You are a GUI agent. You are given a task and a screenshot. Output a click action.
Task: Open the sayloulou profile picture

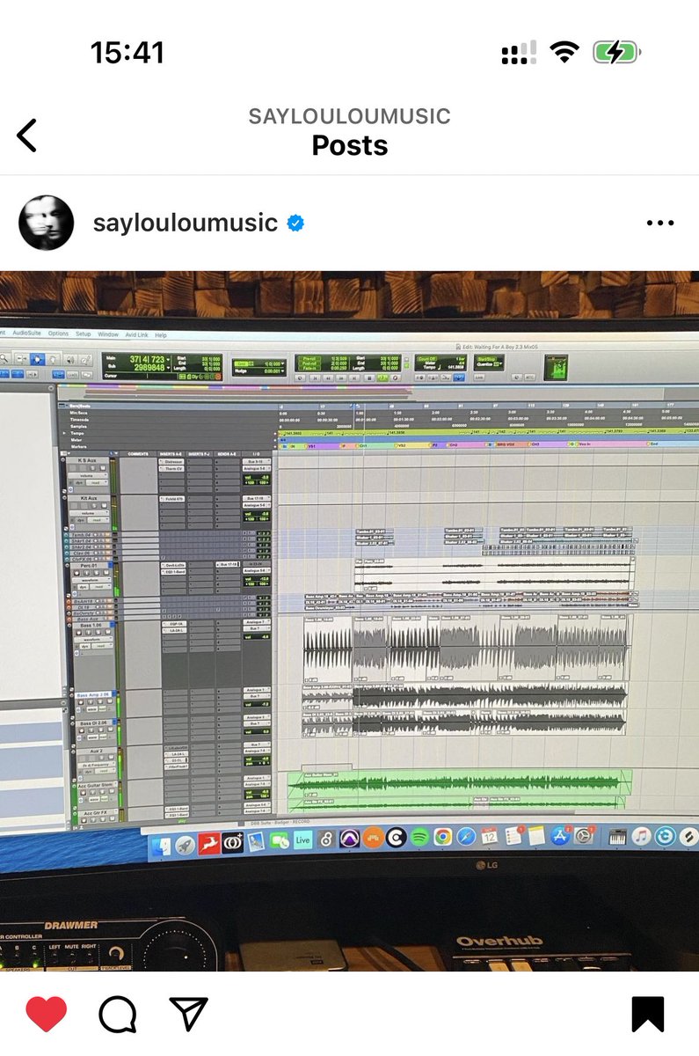click(x=46, y=223)
